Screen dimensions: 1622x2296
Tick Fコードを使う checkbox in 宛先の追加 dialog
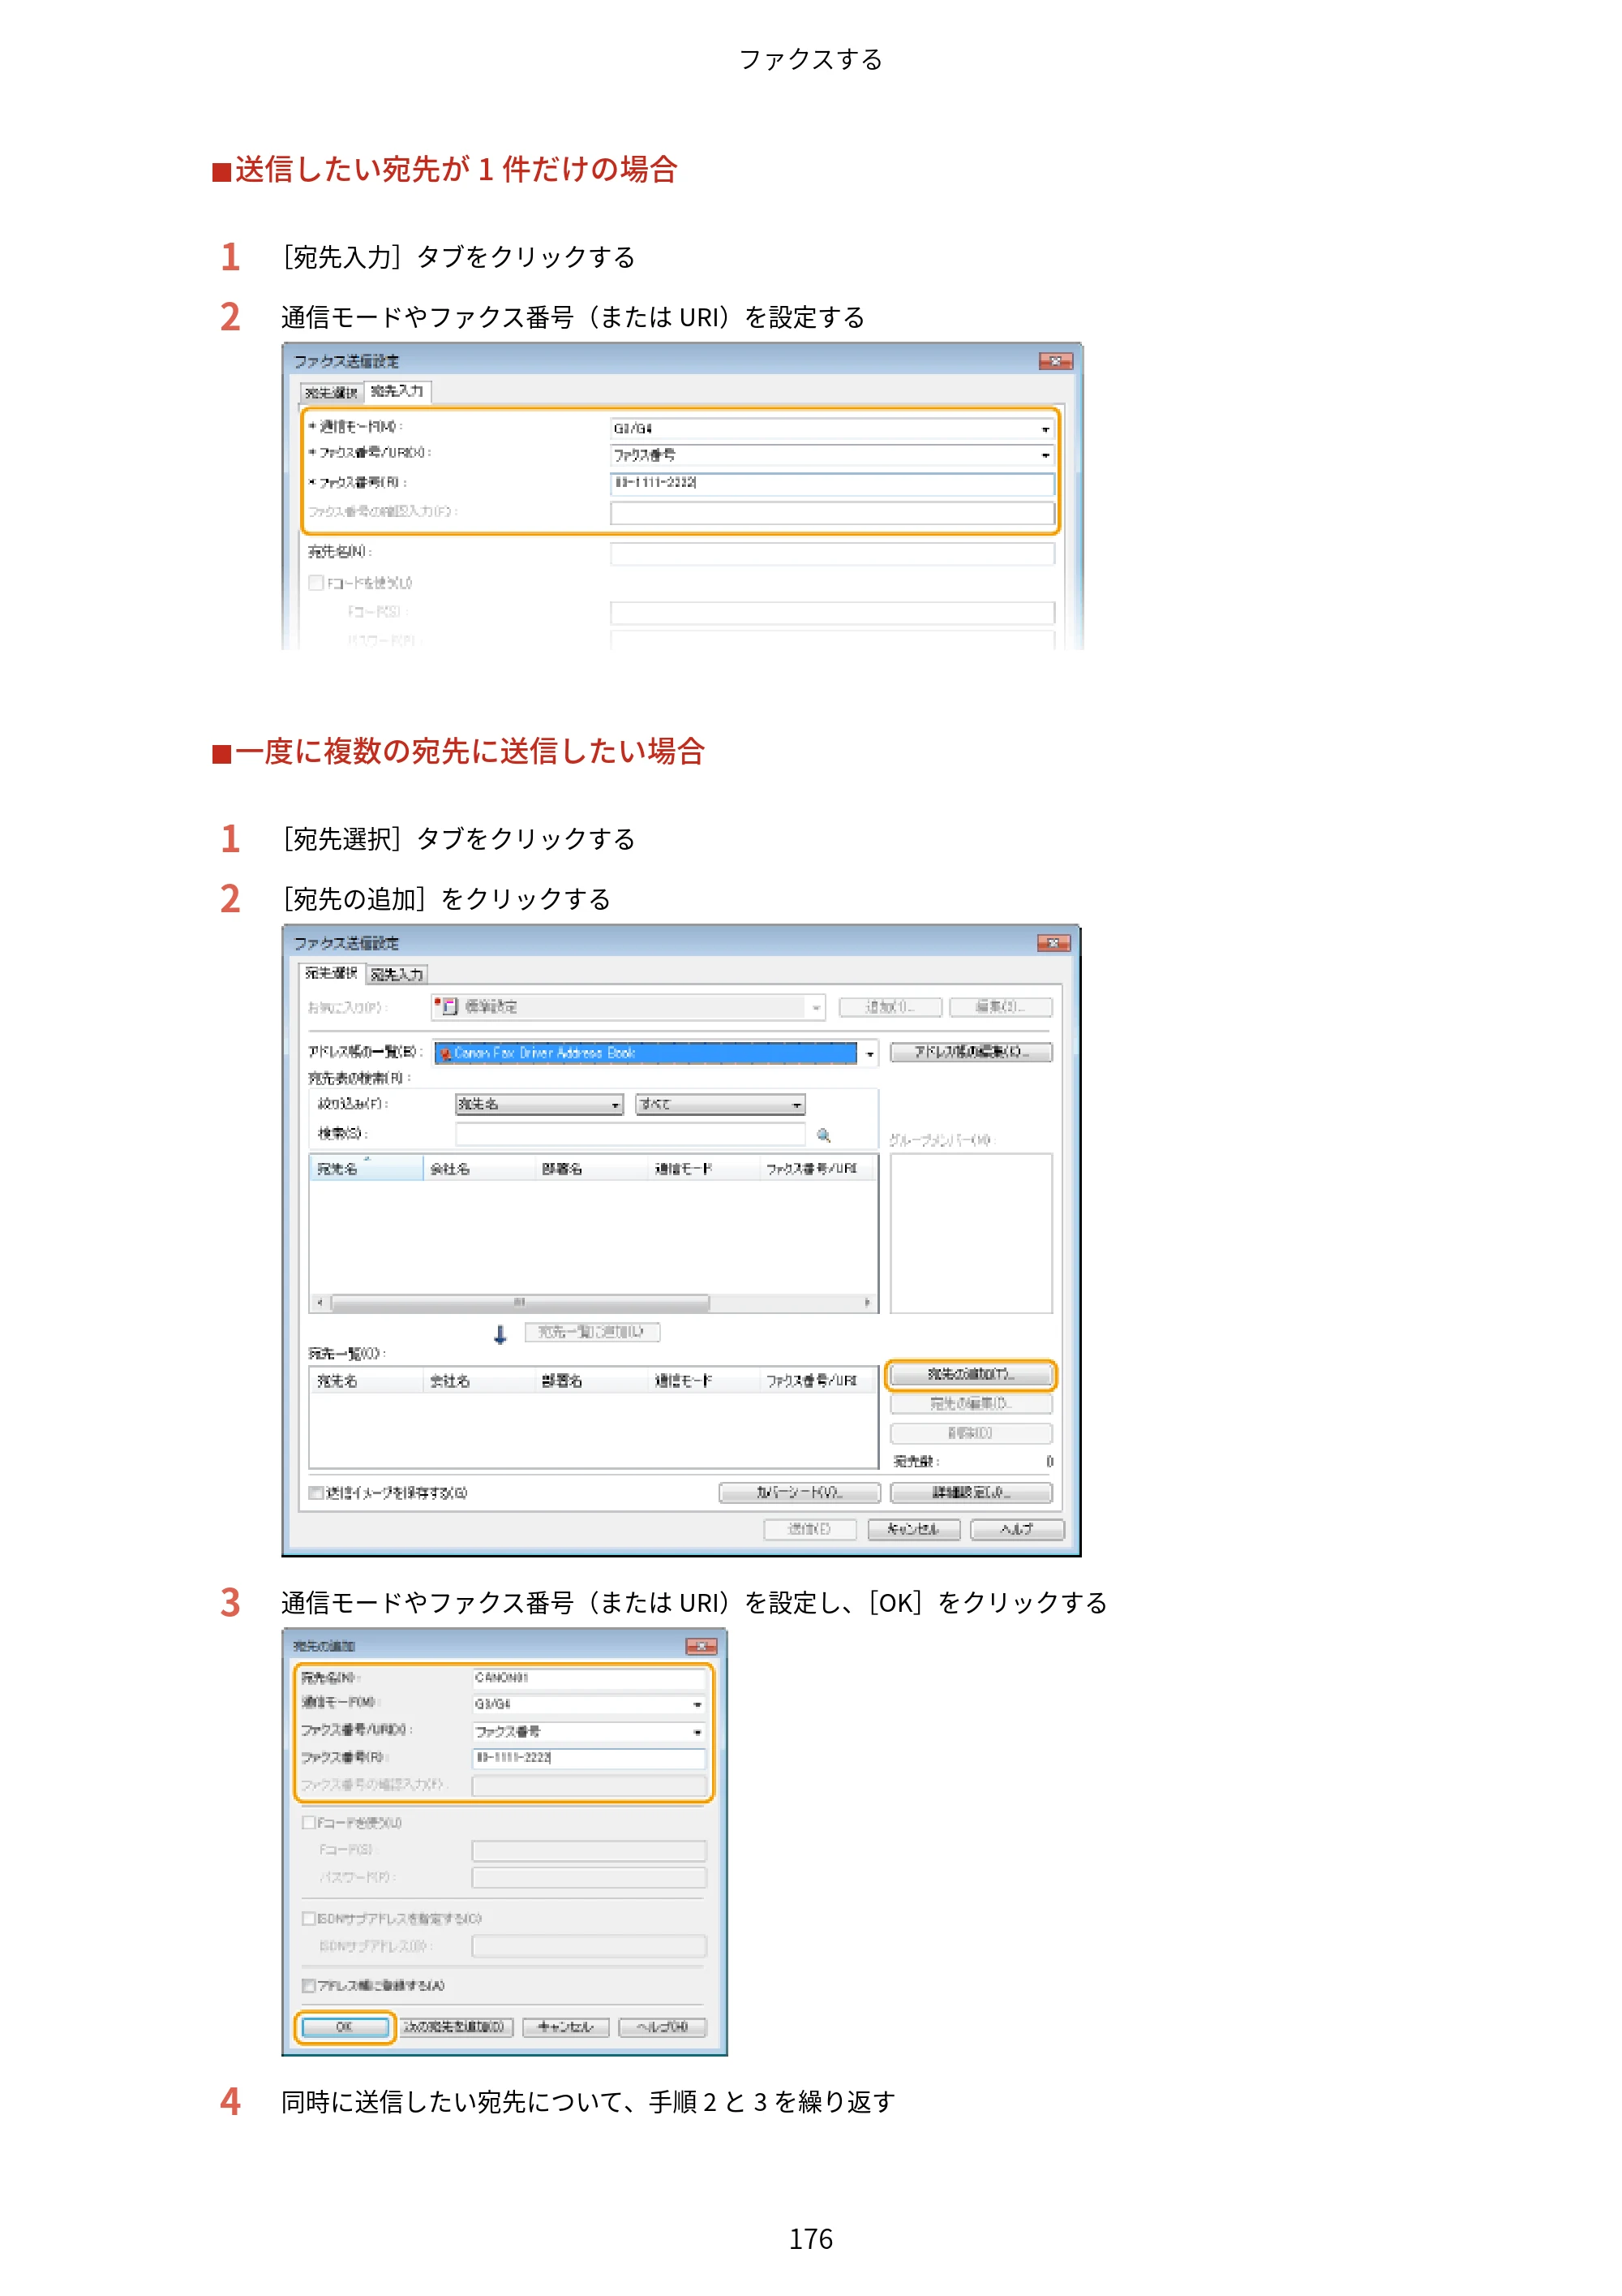point(309,1823)
